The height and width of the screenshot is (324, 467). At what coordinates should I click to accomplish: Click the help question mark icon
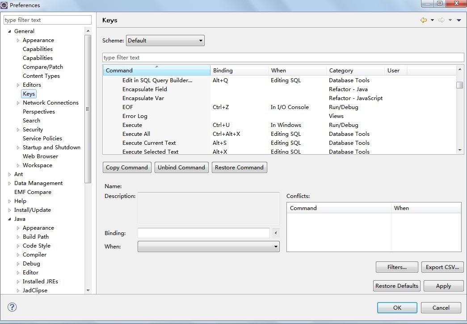(12, 307)
